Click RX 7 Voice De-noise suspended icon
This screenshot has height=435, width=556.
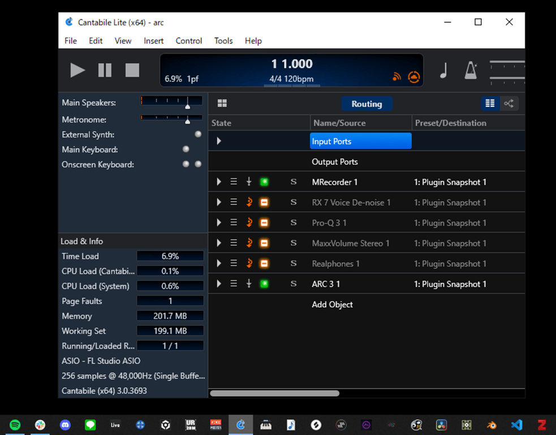click(249, 202)
